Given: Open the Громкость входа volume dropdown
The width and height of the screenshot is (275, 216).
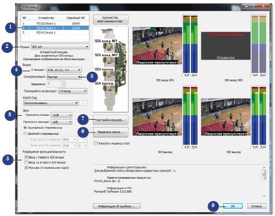Looking at the screenshot, I should (61, 115).
